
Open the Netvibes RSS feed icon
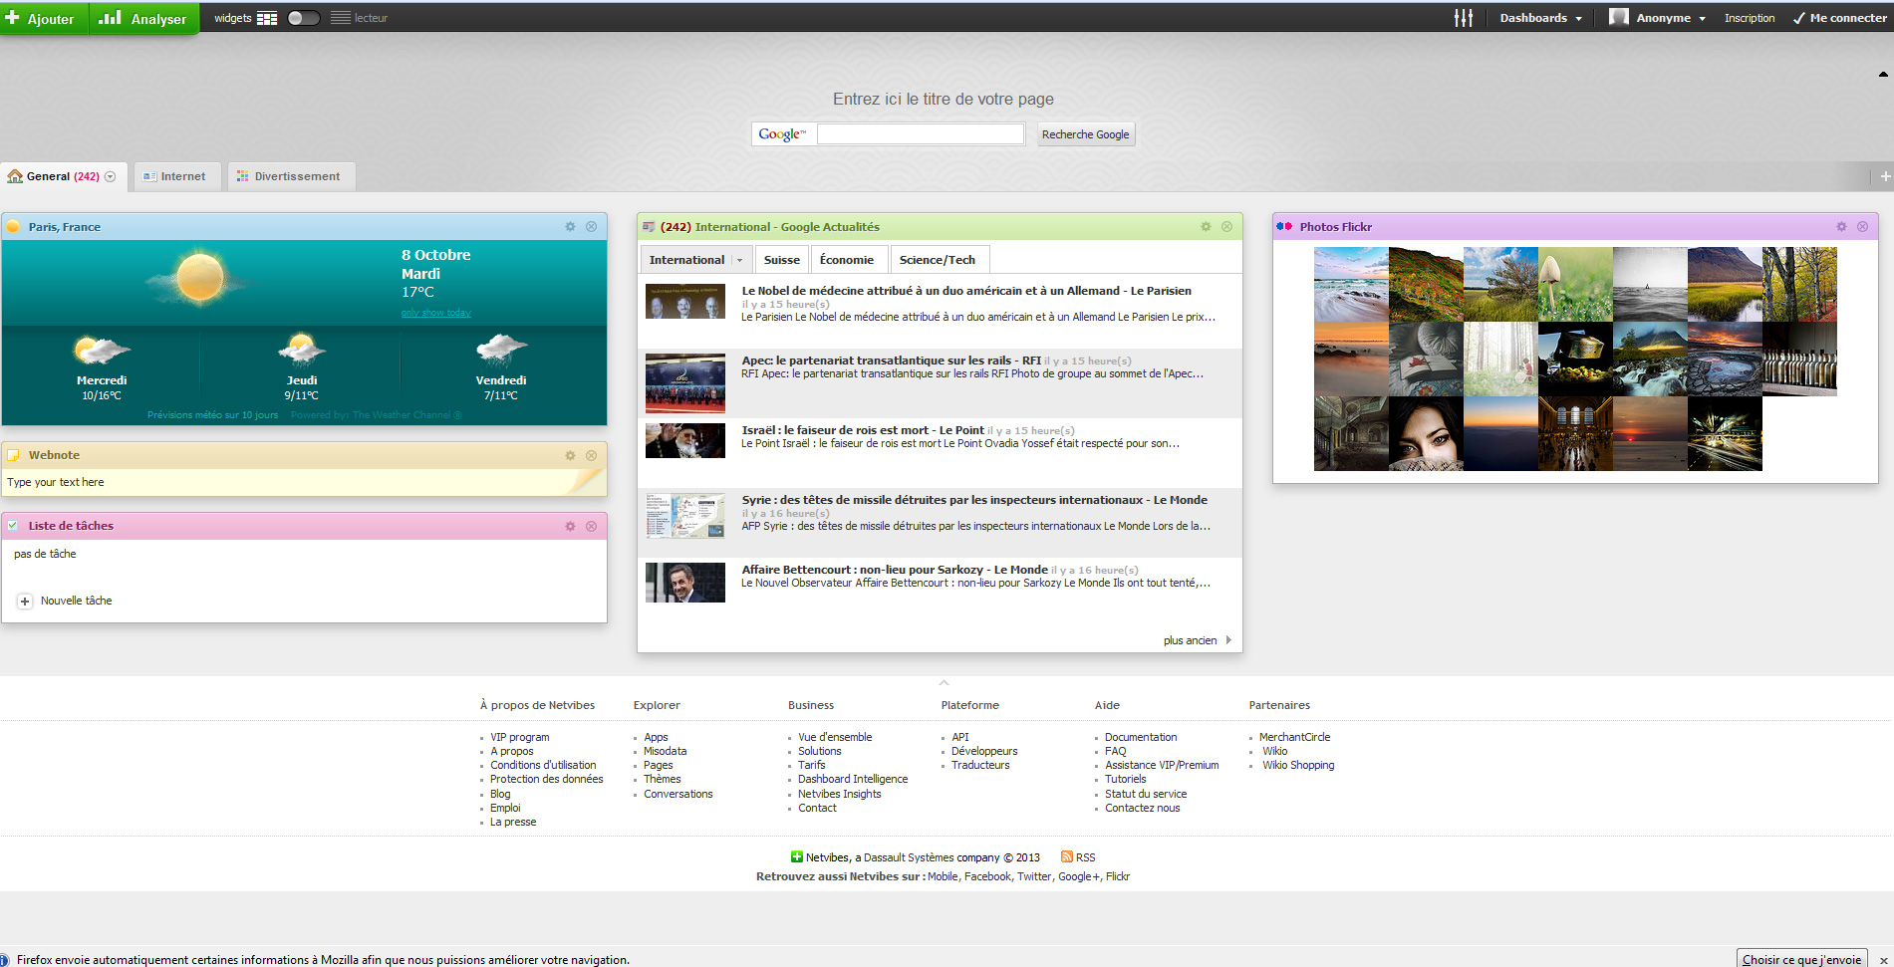[1067, 856]
